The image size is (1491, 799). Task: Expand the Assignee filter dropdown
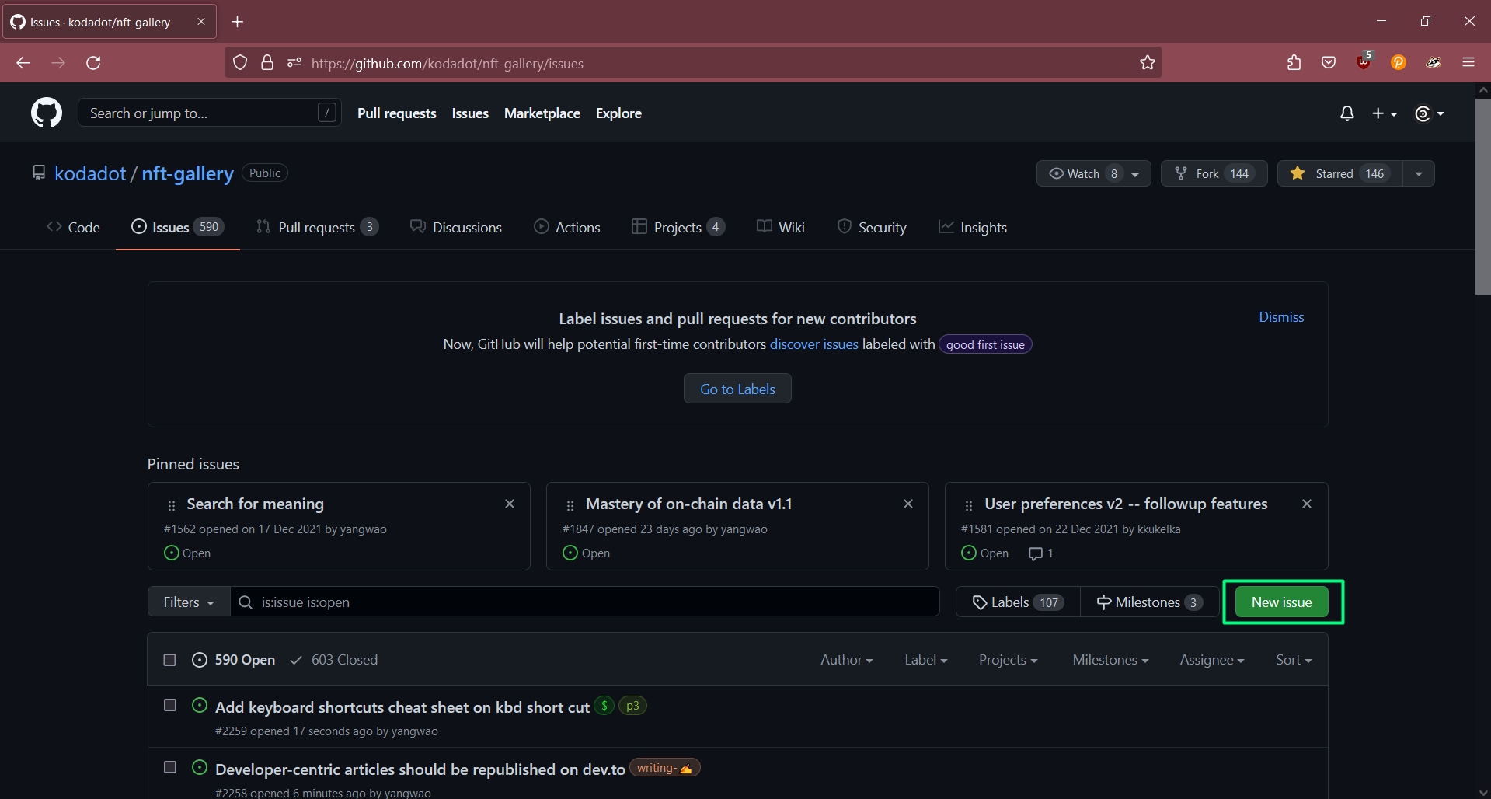1211,660
